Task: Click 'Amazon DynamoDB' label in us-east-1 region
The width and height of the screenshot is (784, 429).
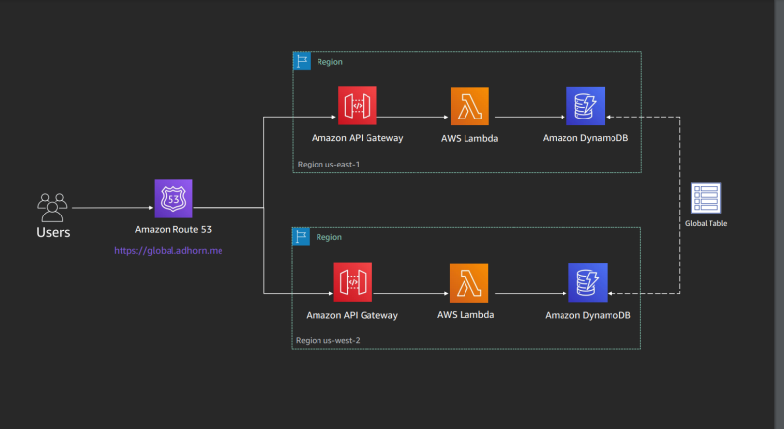Action: pyautogui.click(x=585, y=139)
